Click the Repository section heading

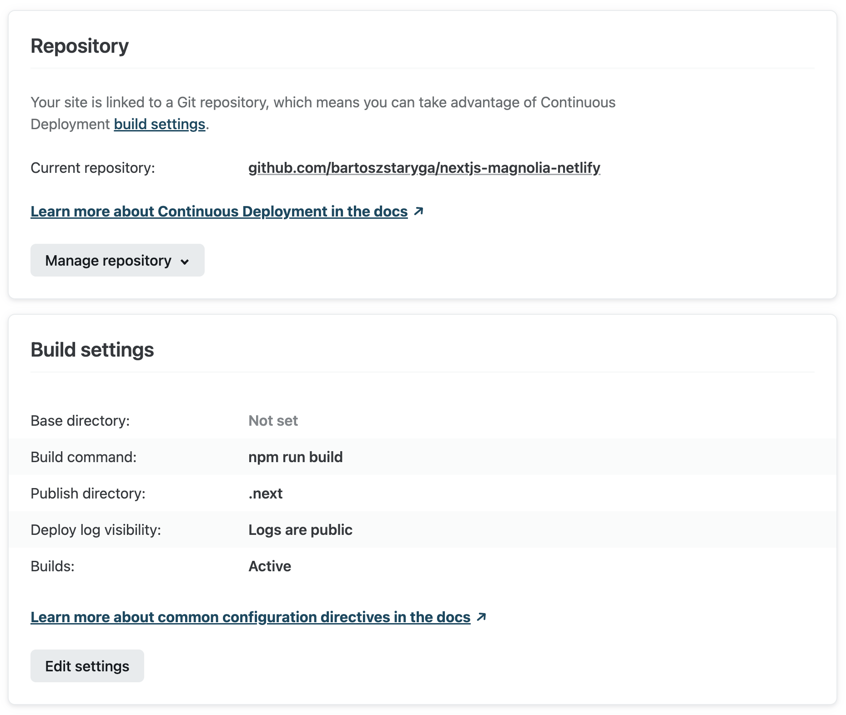click(80, 46)
